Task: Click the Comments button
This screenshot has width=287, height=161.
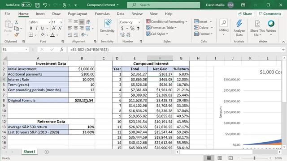Action: 270,14
